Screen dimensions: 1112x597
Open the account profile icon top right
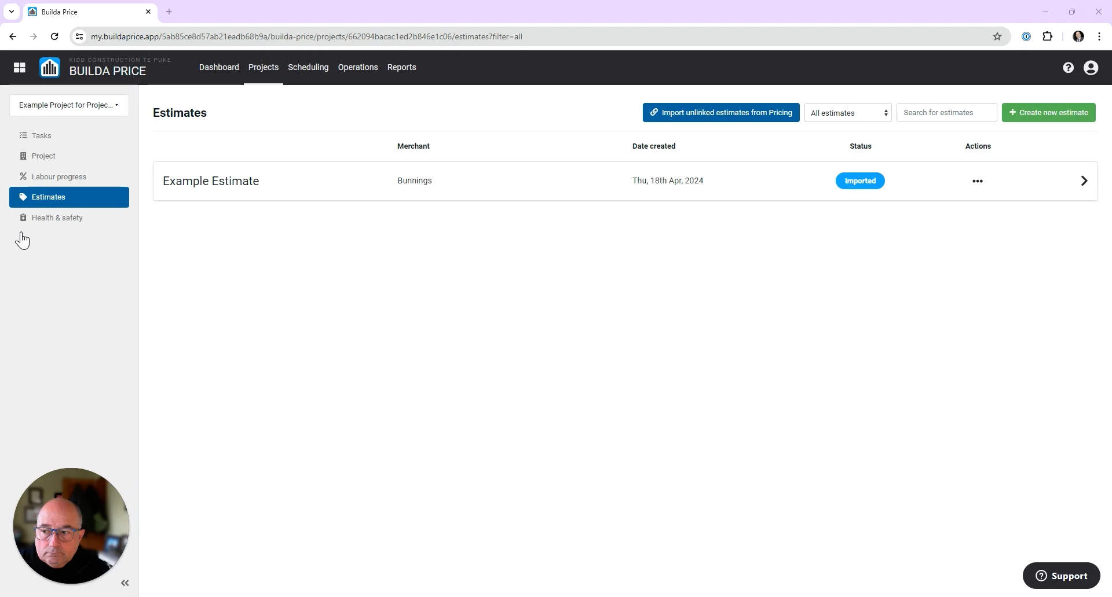(x=1091, y=67)
